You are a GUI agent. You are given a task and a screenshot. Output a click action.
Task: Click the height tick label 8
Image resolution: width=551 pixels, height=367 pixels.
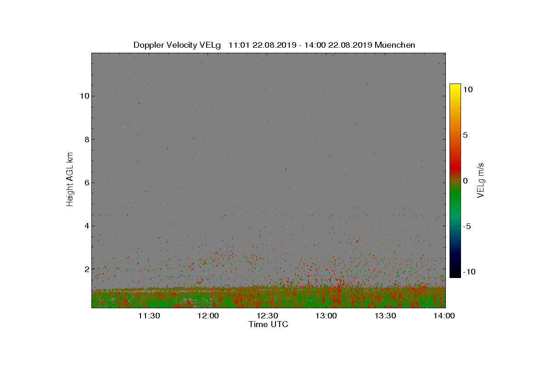86,139
